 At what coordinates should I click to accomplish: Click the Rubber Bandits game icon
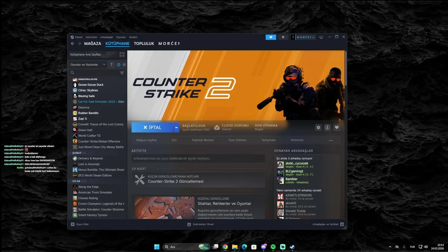[75, 113]
